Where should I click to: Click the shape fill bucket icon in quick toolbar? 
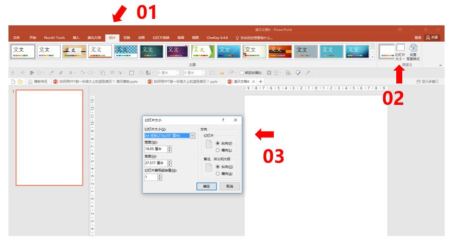click(x=83, y=73)
